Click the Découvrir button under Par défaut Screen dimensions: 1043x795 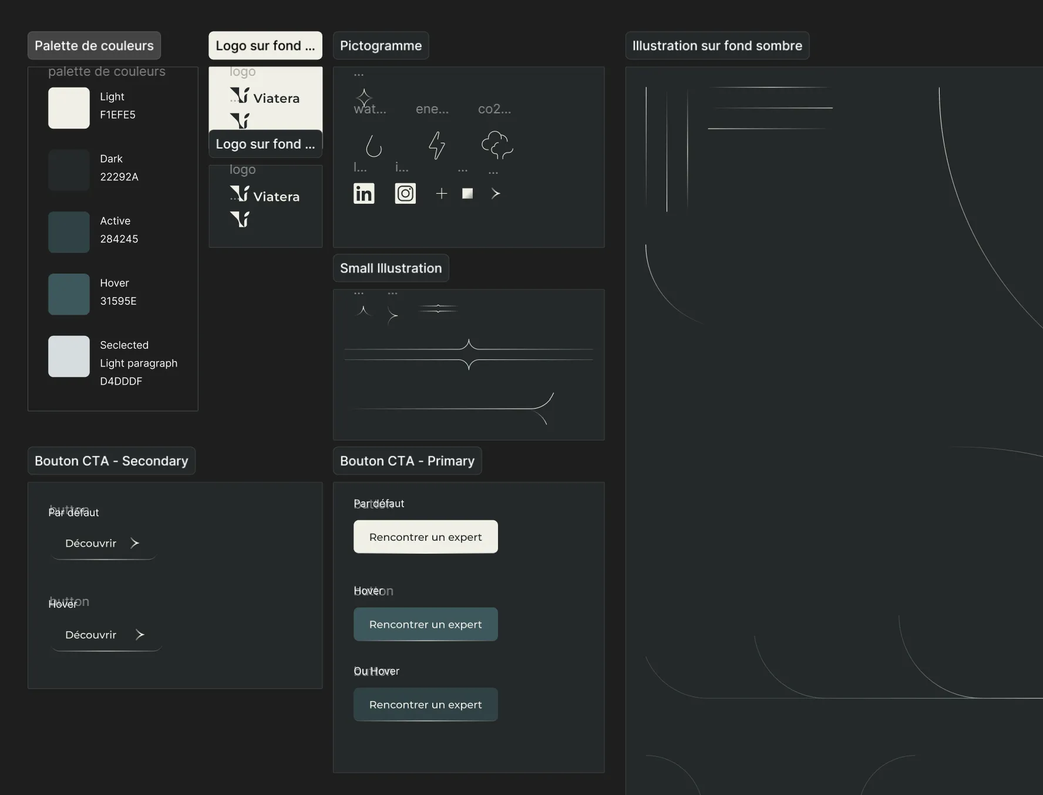point(103,544)
